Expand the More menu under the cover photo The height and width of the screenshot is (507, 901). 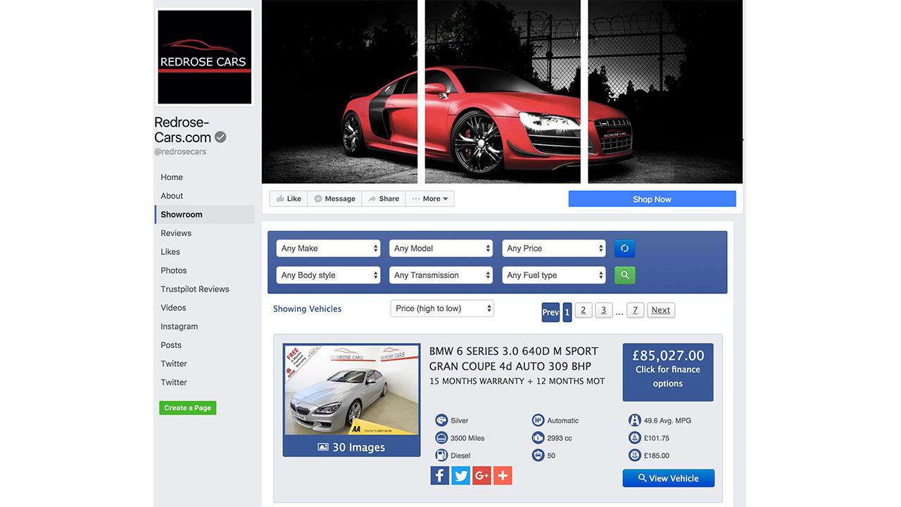coord(429,199)
